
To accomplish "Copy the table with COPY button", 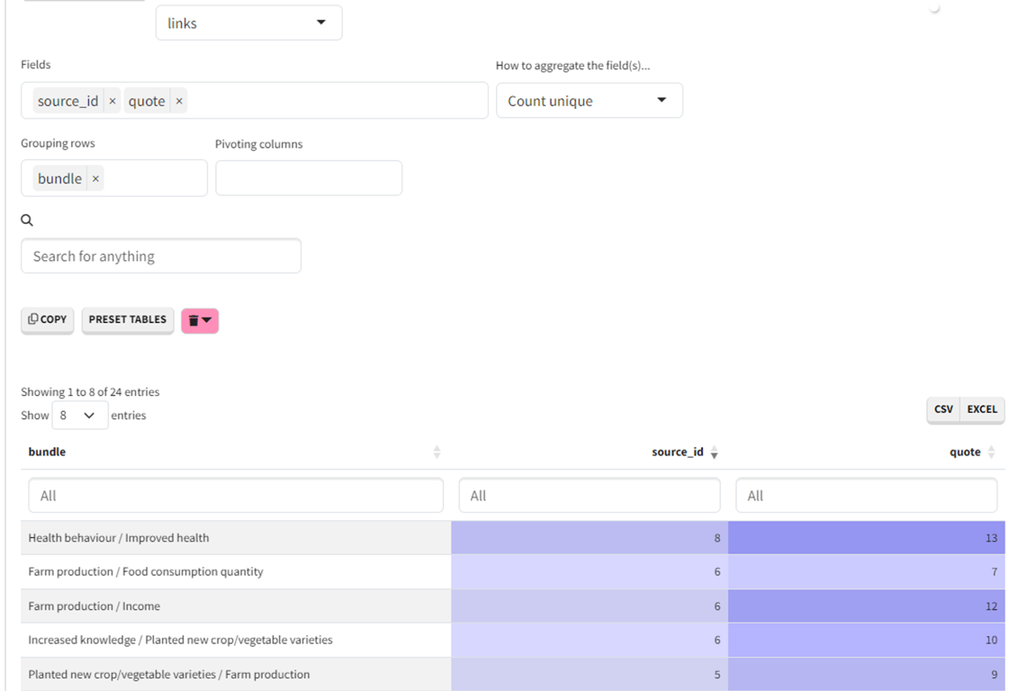I will tap(48, 319).
